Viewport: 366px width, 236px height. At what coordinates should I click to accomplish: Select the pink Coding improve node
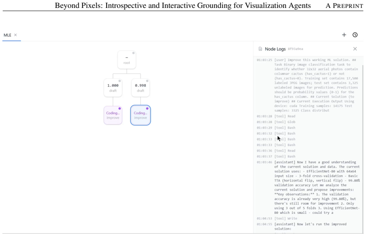(113, 115)
